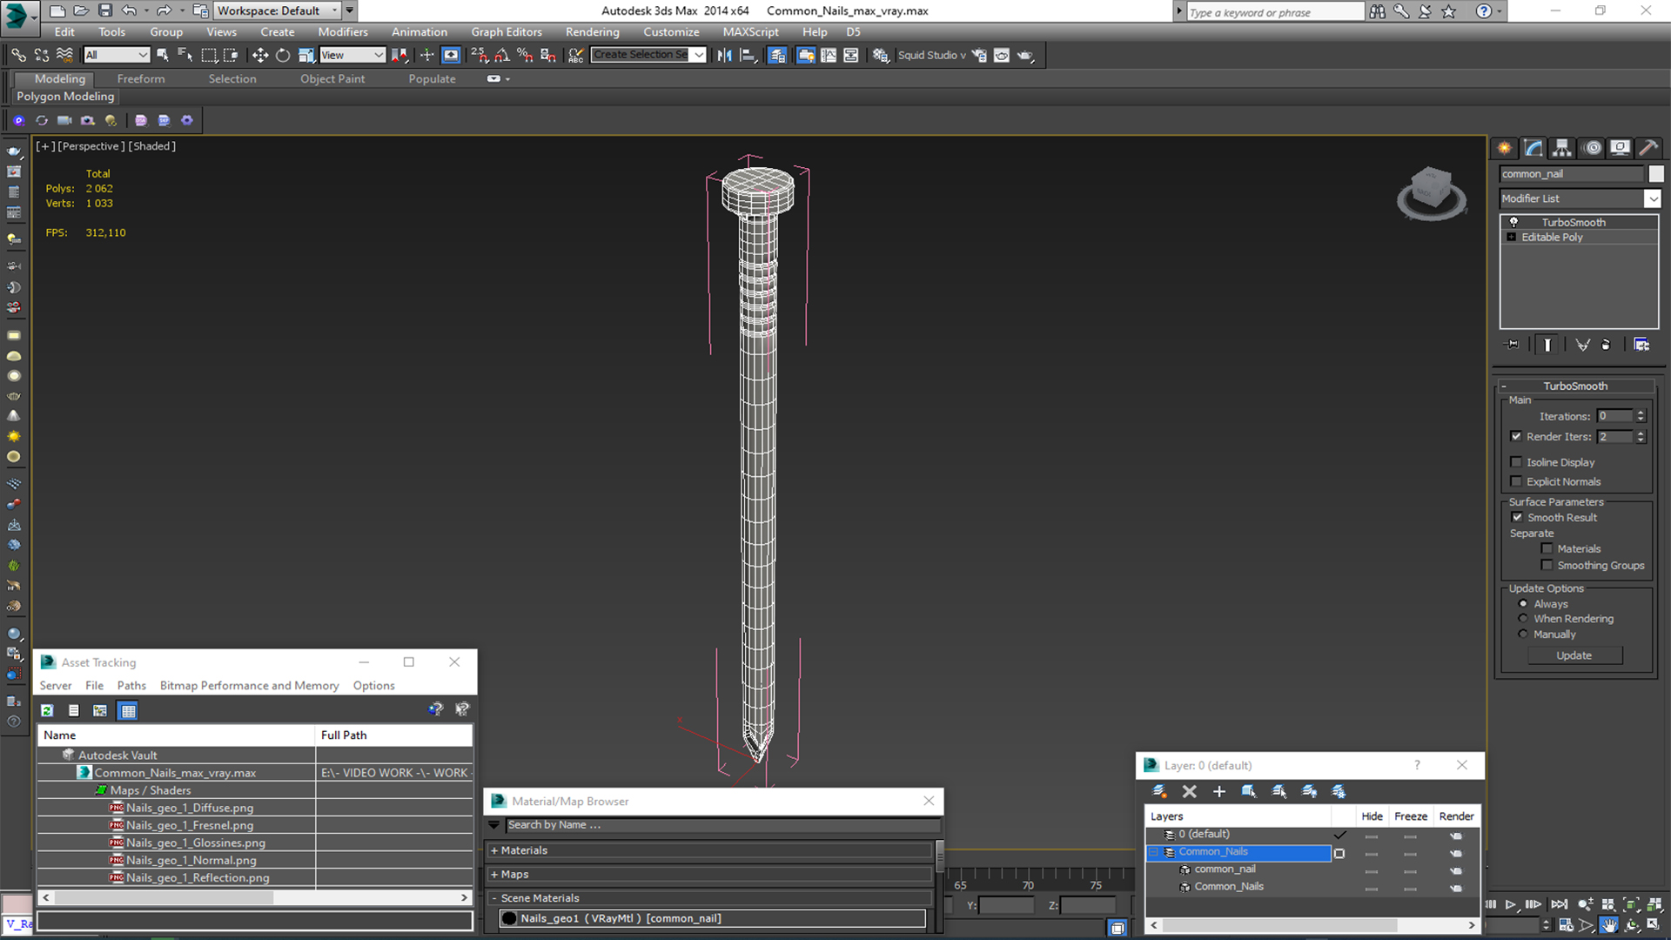The height and width of the screenshot is (940, 1671).
Task: Click the Mirror tool icon
Action: tap(725, 55)
